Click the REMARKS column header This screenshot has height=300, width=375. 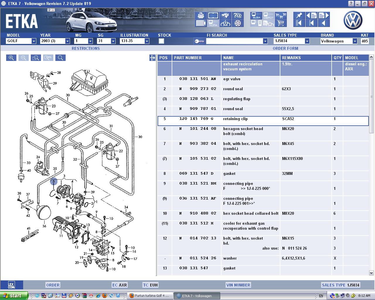306,58
